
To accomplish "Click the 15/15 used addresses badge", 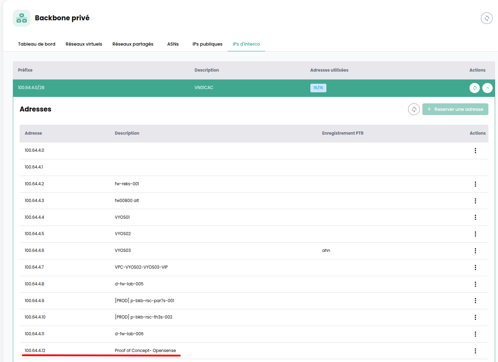I will tap(318, 88).
